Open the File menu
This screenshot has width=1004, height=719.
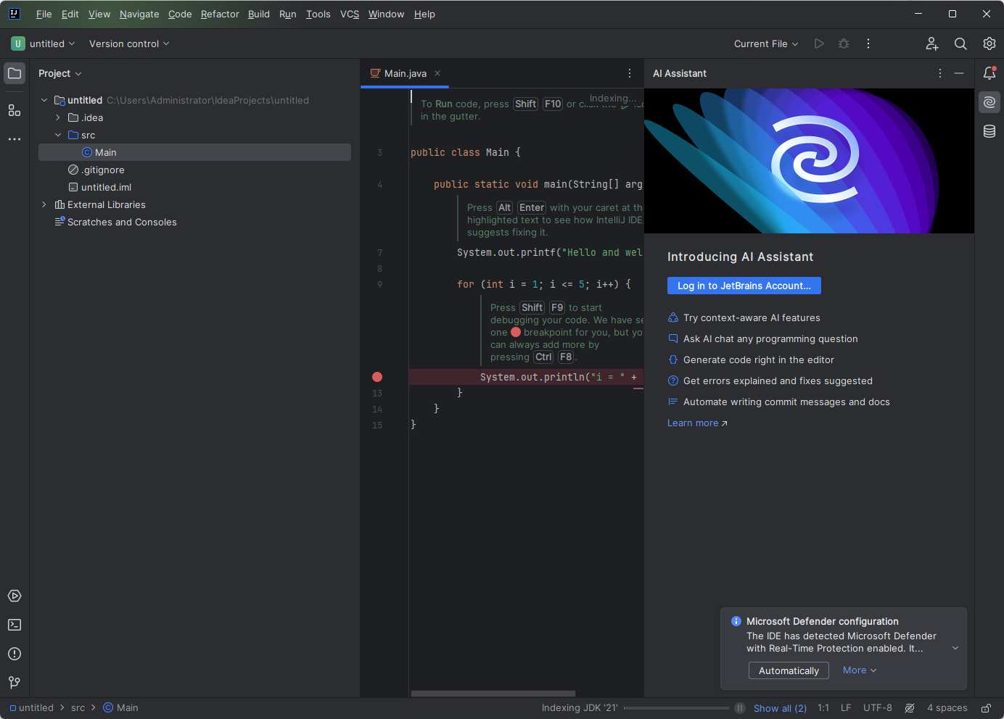[x=44, y=14]
